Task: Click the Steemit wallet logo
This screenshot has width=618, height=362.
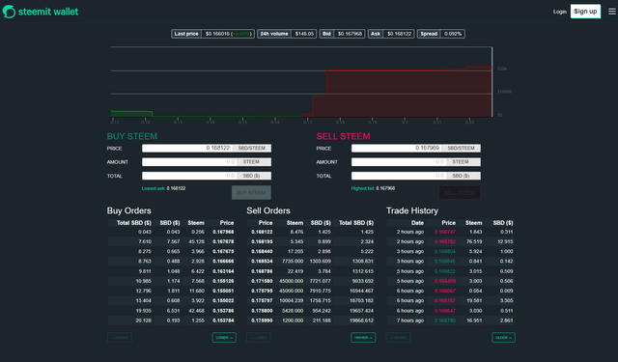Action: click(41, 12)
